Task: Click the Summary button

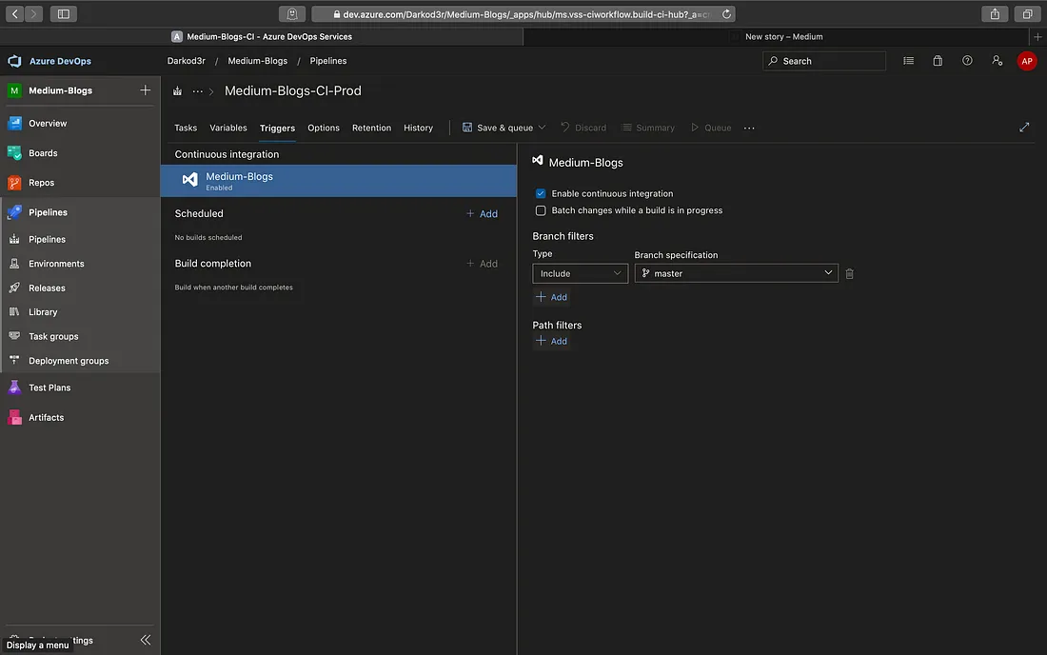Action: tap(647, 128)
